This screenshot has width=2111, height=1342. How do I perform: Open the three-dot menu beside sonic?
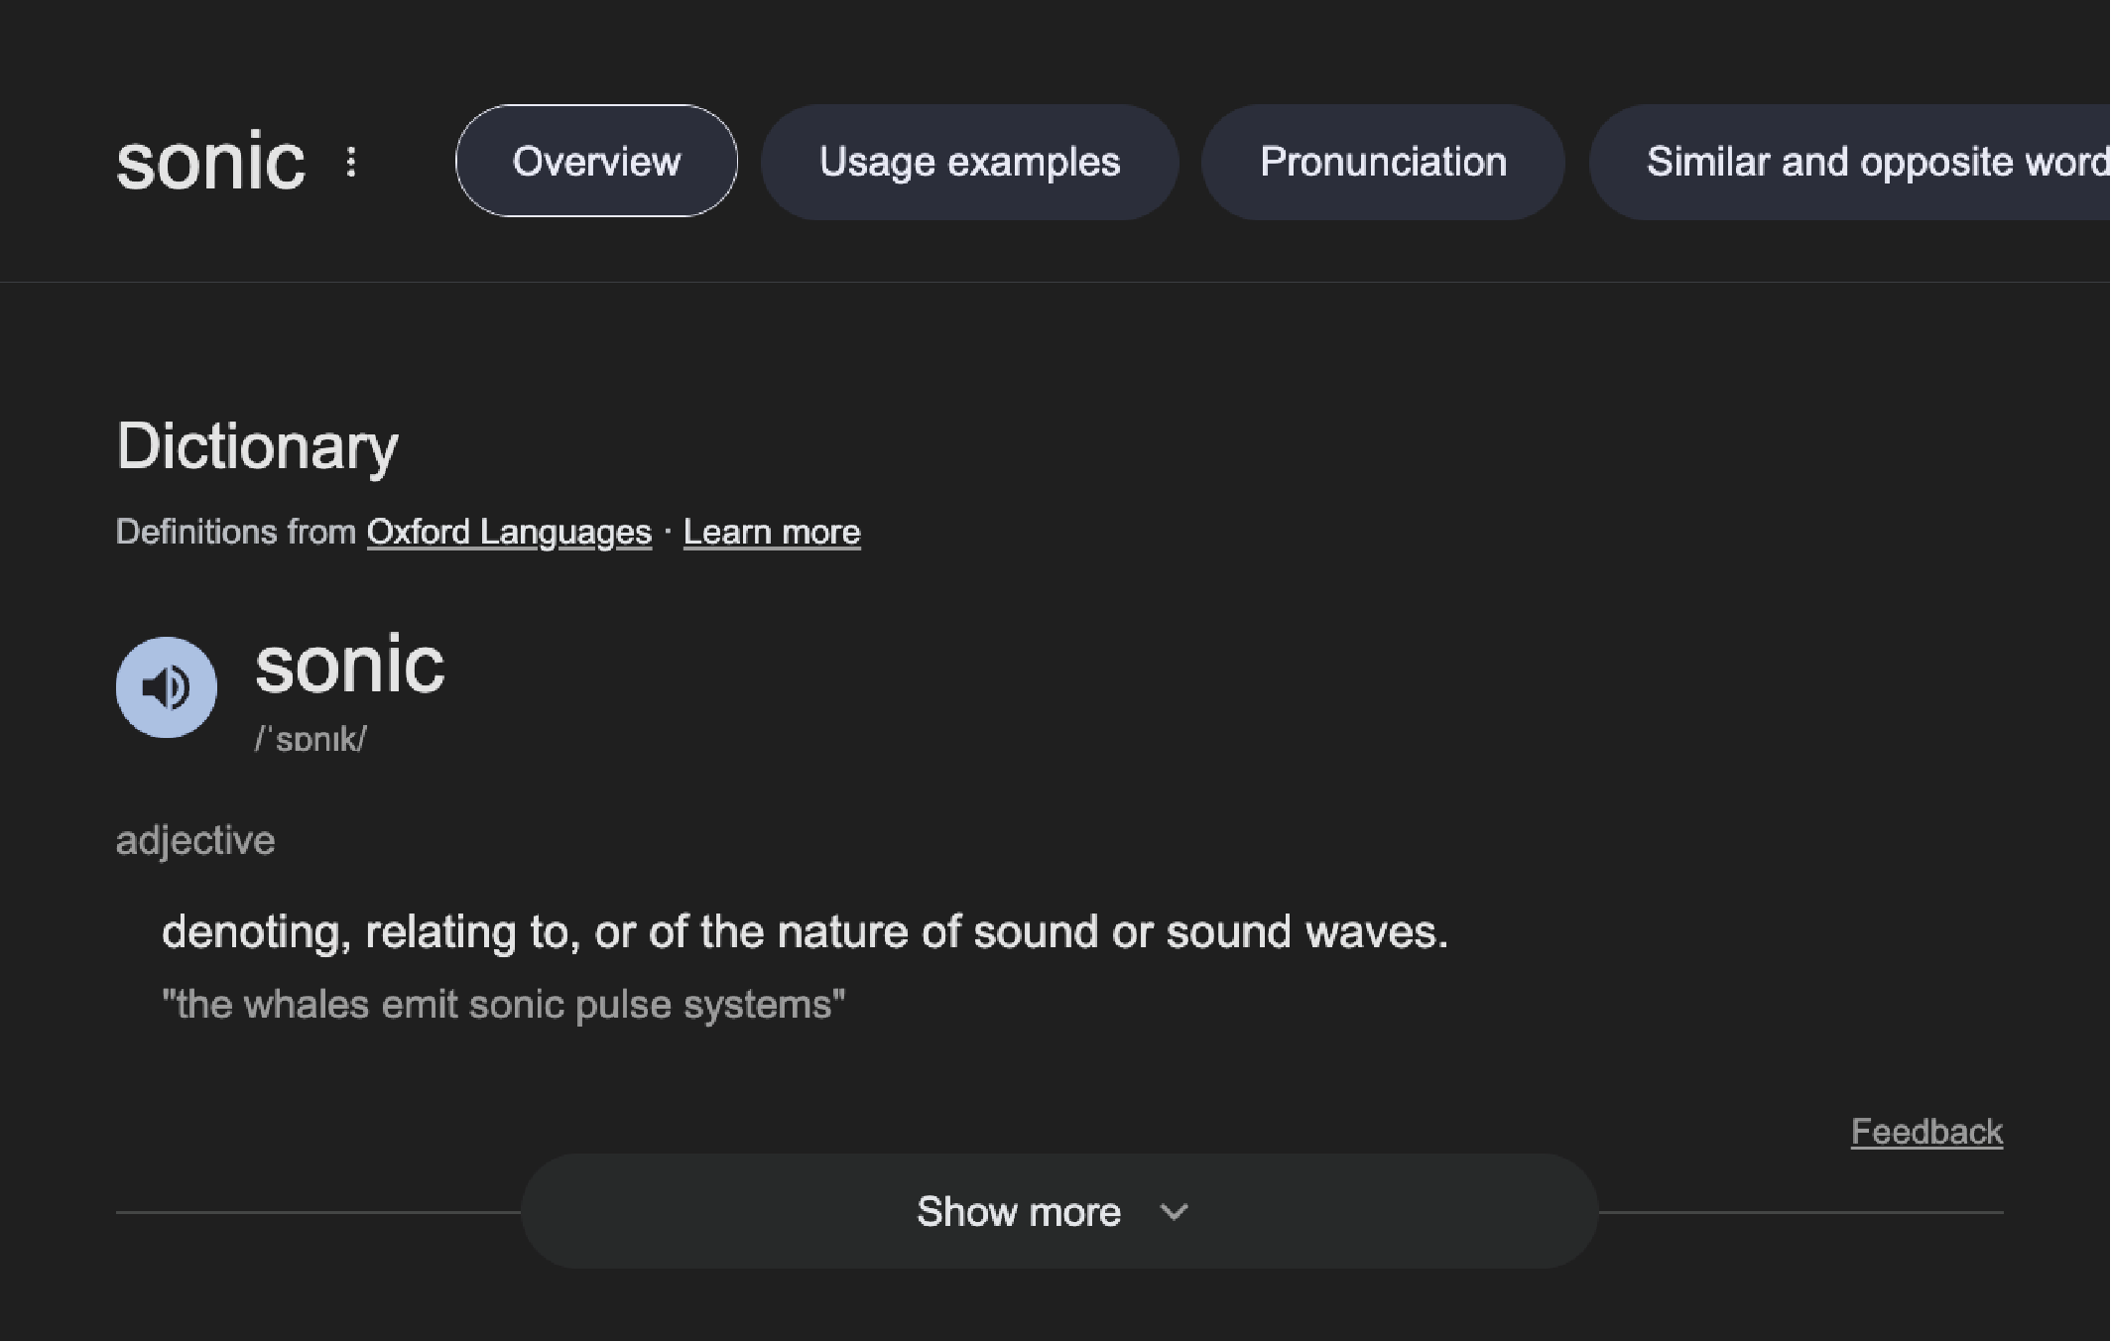point(351,162)
